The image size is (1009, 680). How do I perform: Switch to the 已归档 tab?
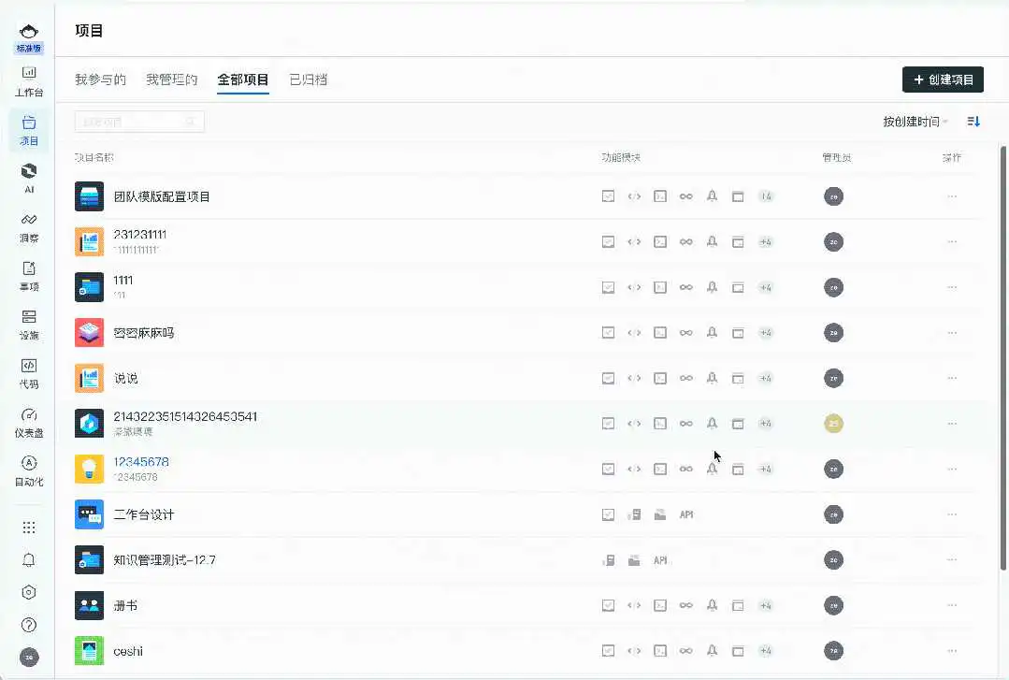pyautogui.click(x=308, y=80)
